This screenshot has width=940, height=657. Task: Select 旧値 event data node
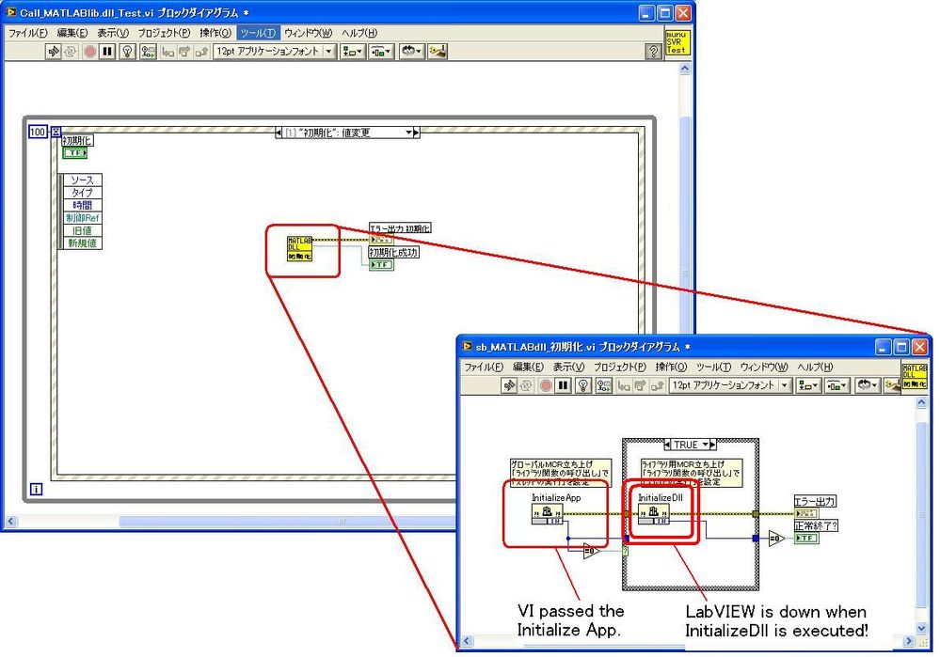(82, 230)
